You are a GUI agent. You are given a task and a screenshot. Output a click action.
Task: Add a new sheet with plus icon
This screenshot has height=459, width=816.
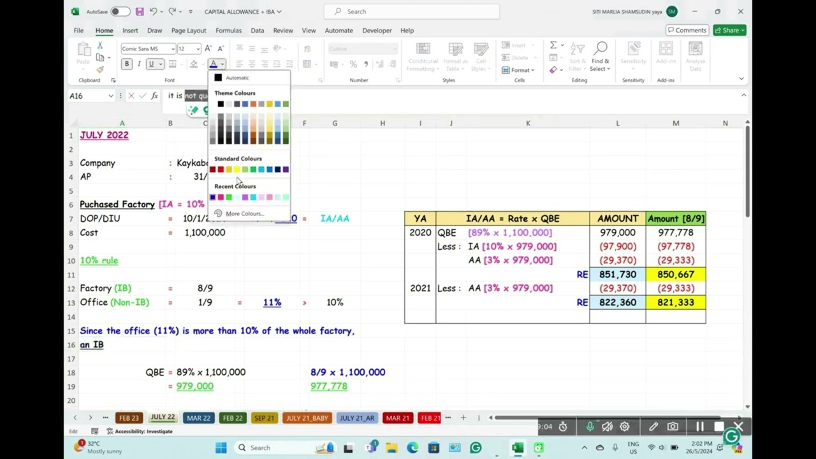(x=463, y=418)
